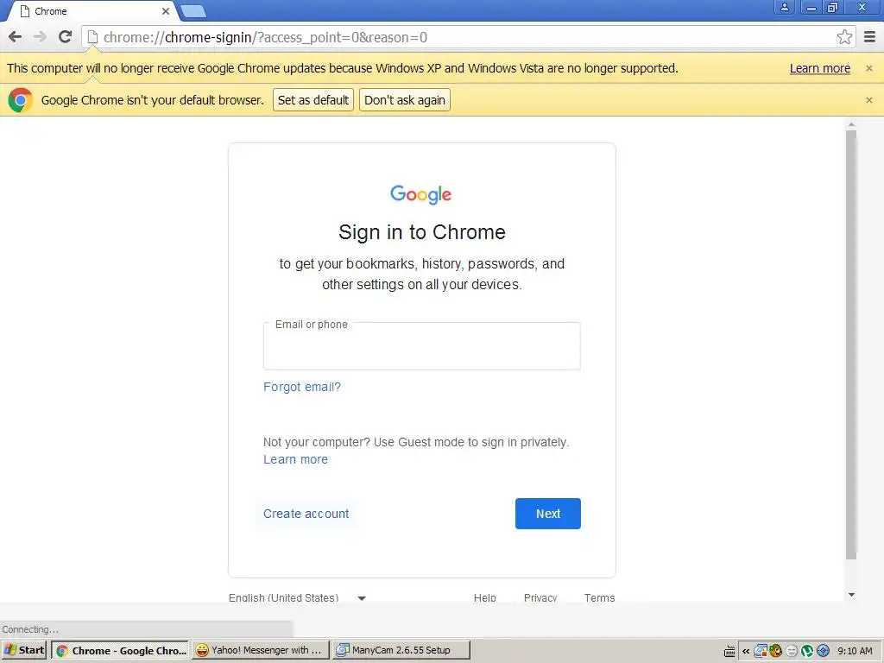Go back with the back arrow
Screen dimensions: 884x663
pos(16,37)
